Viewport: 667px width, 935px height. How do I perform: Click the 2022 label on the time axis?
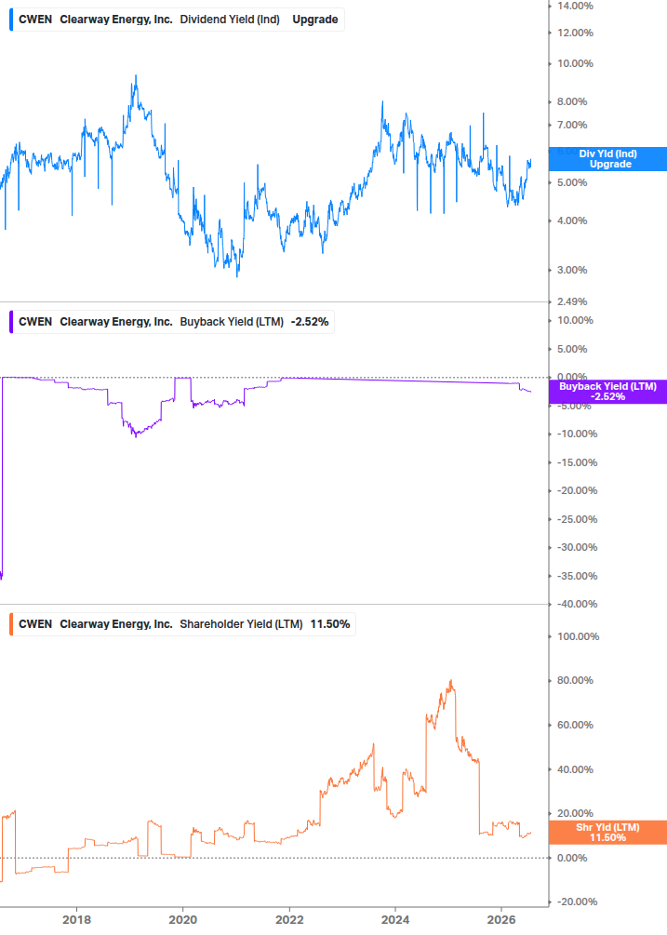[289, 919]
